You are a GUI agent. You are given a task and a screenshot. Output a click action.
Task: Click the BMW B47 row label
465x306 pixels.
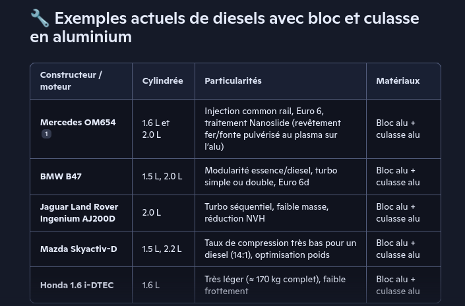[61, 177]
